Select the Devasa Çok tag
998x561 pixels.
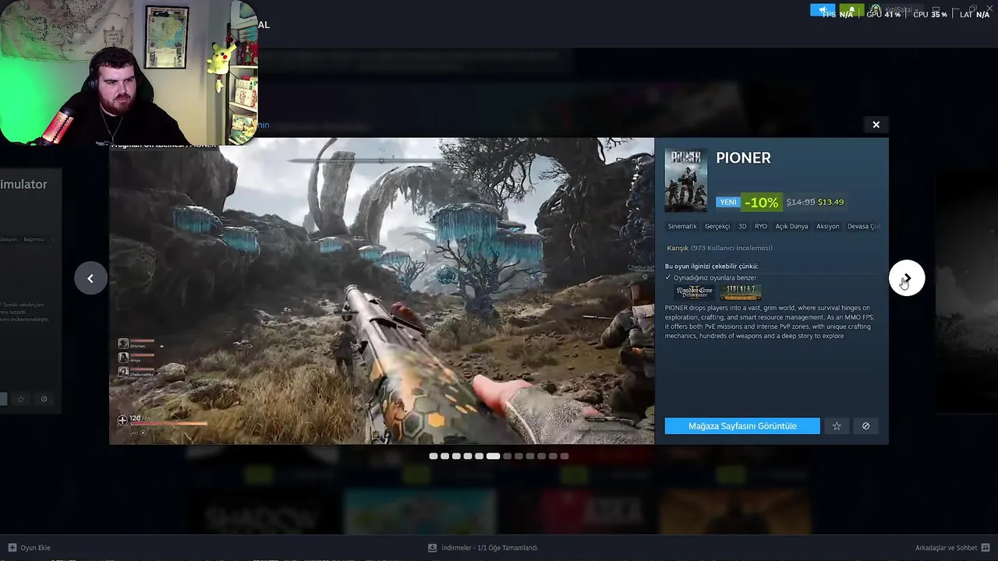(x=863, y=227)
